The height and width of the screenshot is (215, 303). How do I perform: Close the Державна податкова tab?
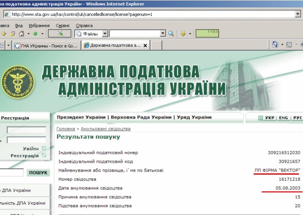click(x=145, y=45)
